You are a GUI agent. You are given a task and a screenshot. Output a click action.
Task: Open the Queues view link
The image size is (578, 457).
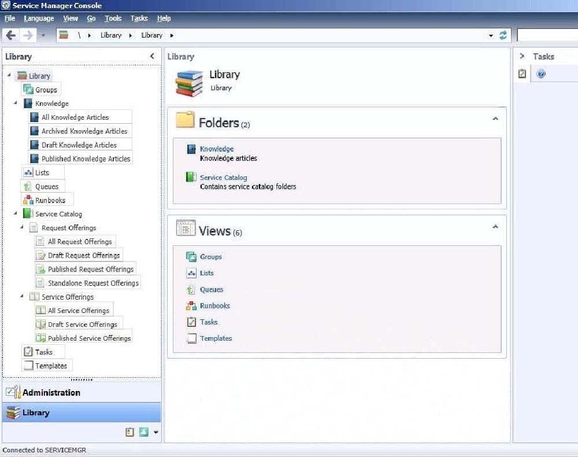(x=212, y=290)
